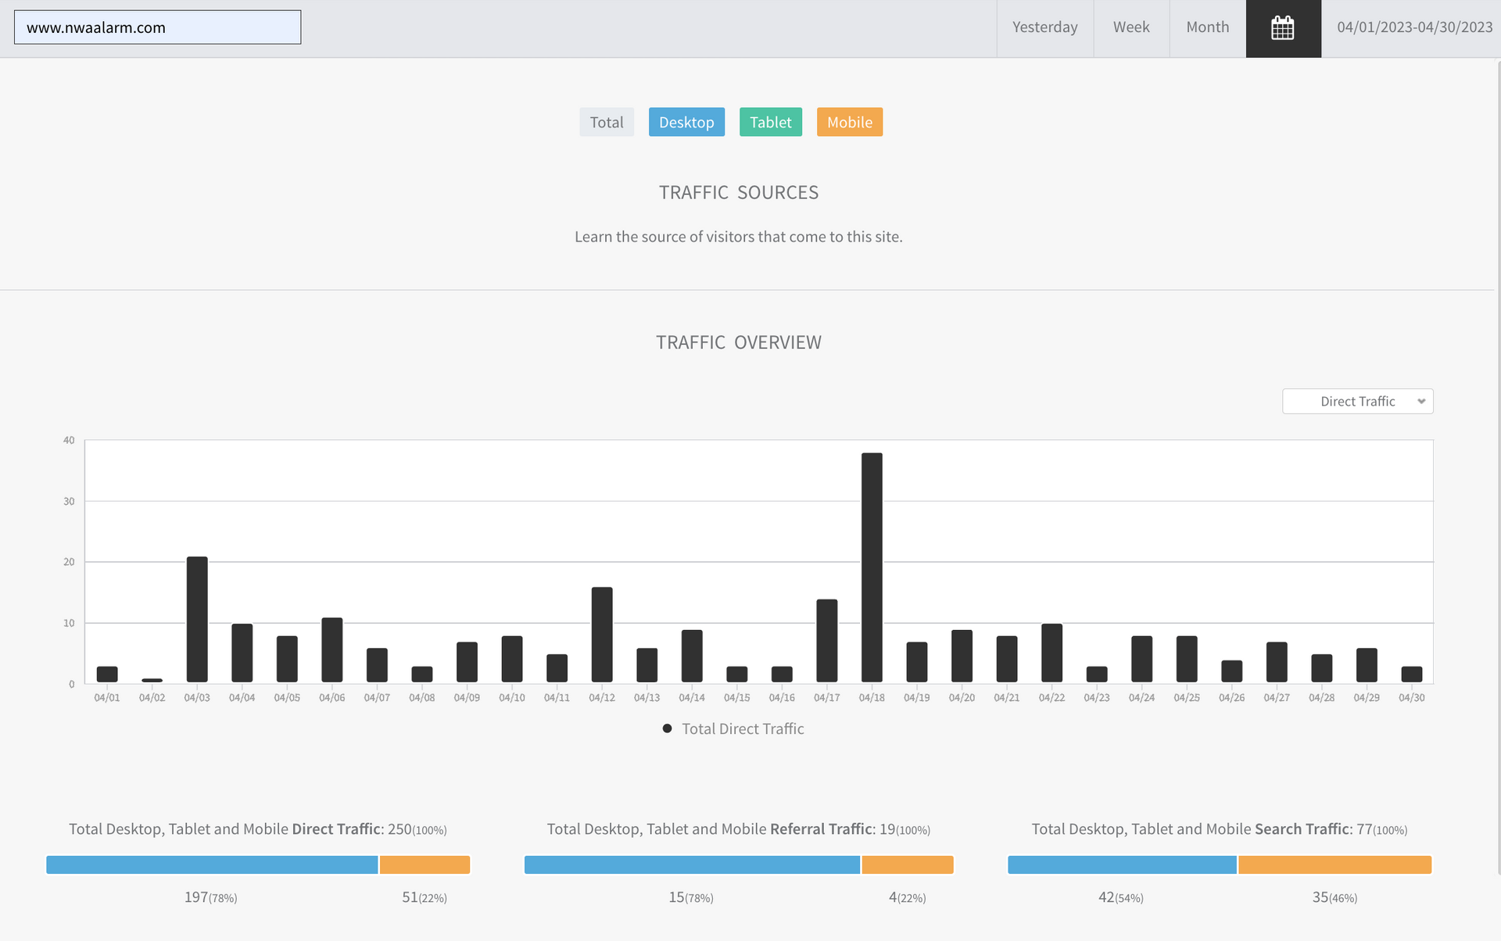The height and width of the screenshot is (941, 1501).
Task: Open the calendar date picker icon
Action: coord(1283,28)
